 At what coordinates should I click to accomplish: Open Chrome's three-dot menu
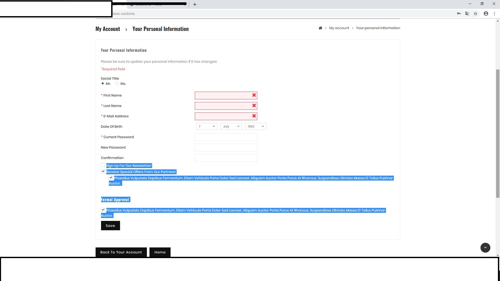click(494, 14)
